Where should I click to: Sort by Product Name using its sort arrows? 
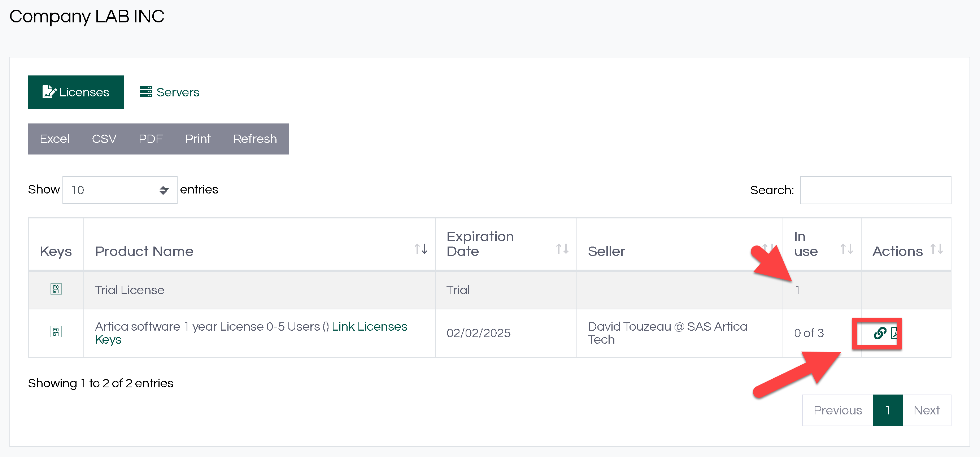pos(421,249)
